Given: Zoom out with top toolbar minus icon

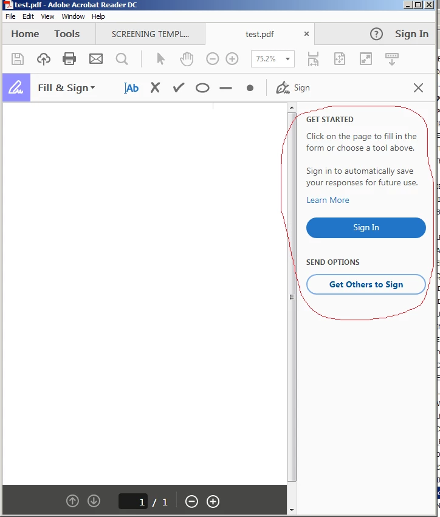Looking at the screenshot, I should click(x=213, y=59).
